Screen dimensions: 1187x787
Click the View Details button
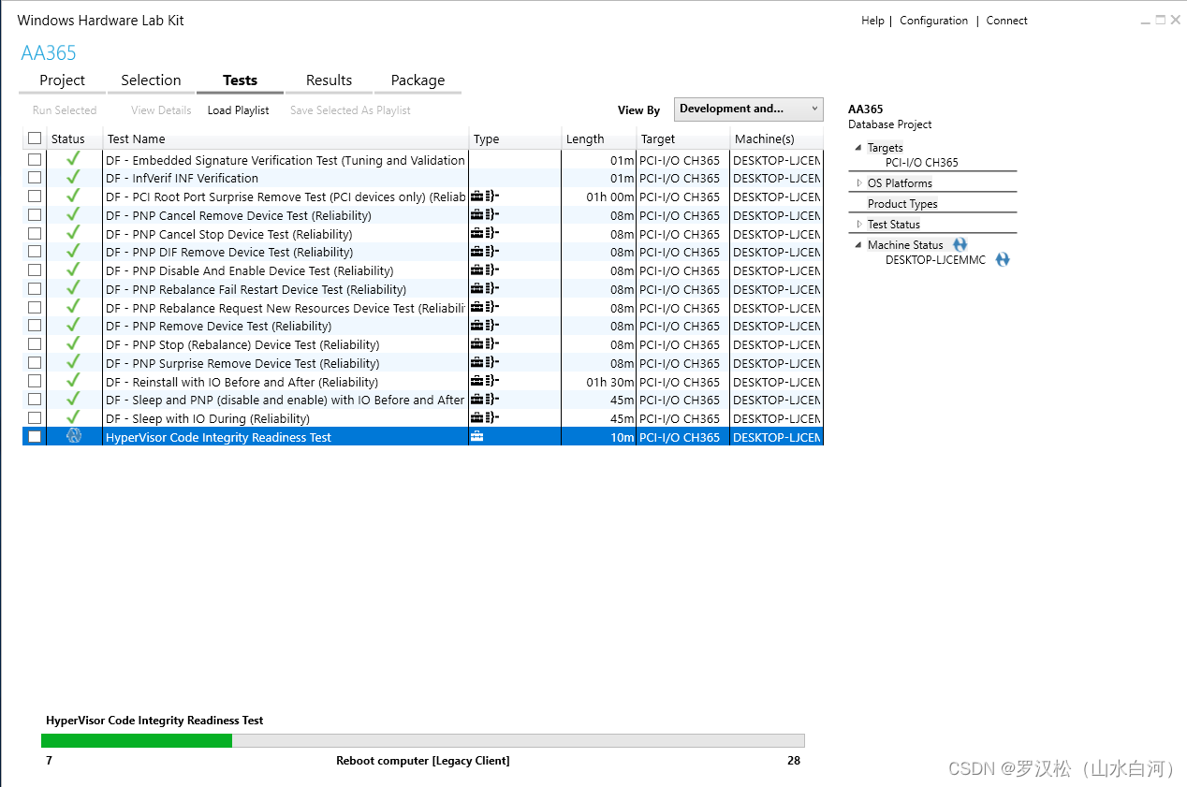click(161, 110)
